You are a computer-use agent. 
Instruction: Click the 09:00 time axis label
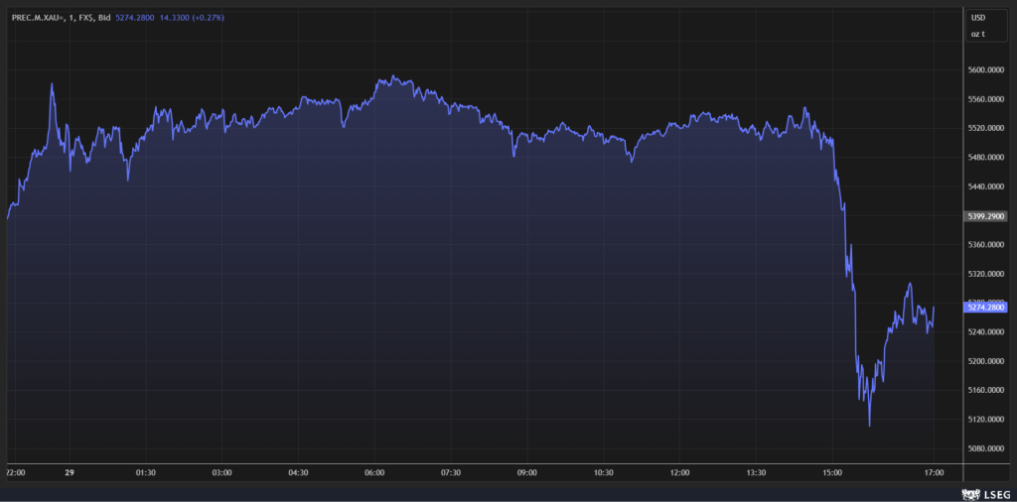526,472
